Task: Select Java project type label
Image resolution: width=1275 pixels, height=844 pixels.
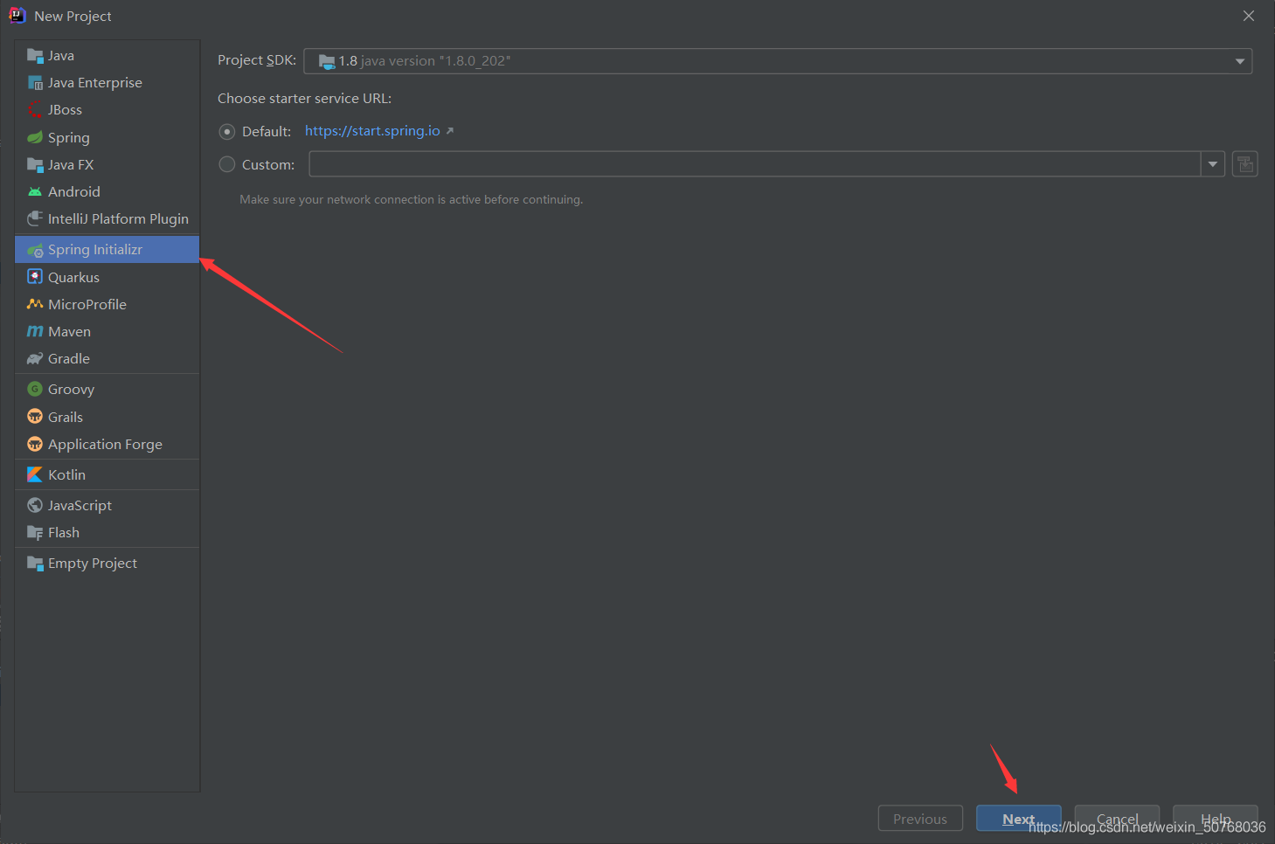Action: [x=61, y=56]
